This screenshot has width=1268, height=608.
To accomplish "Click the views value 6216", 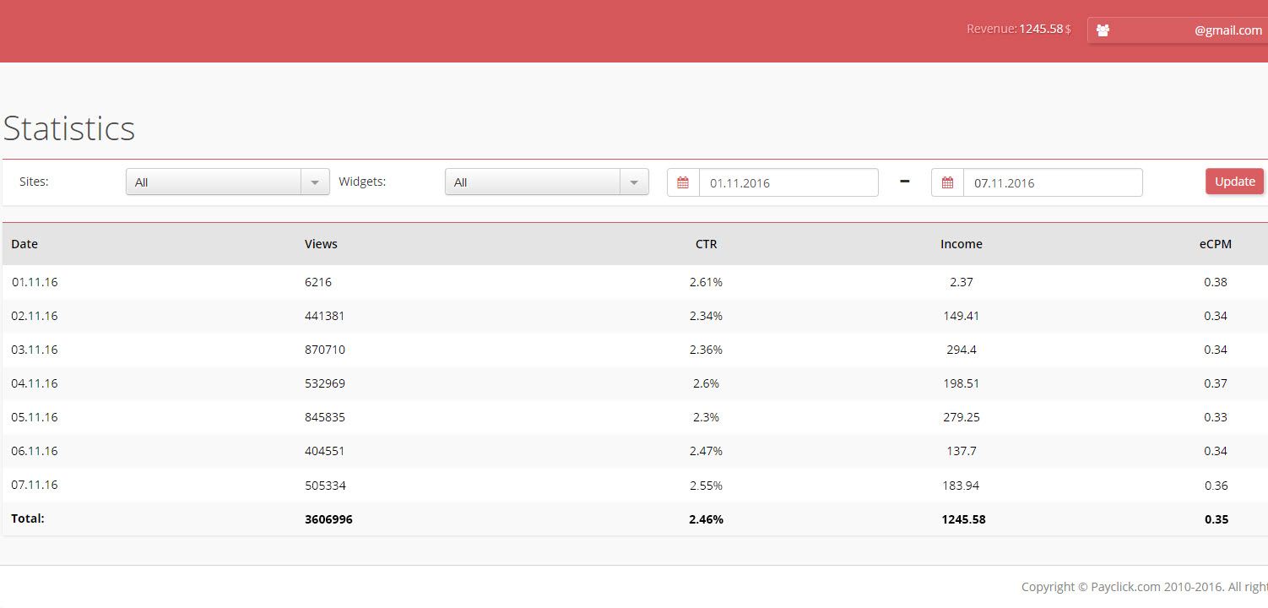I will click(318, 282).
